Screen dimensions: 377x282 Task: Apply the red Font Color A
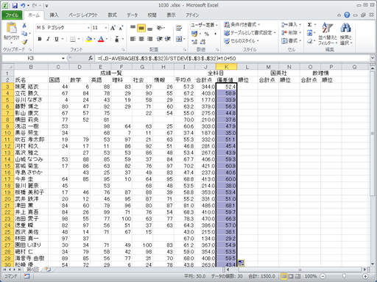(x=101, y=39)
